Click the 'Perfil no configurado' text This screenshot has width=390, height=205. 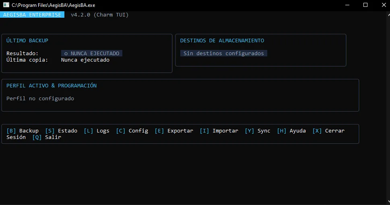40,99
